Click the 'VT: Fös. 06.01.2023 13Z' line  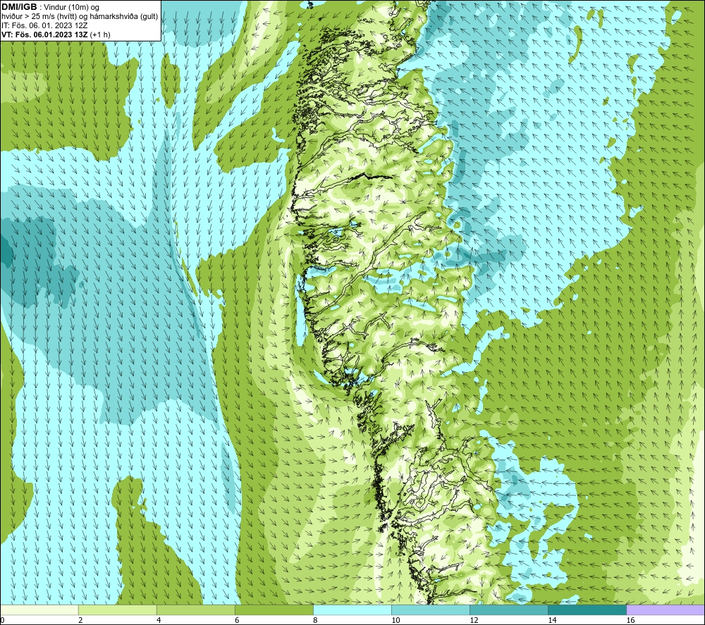point(44,35)
